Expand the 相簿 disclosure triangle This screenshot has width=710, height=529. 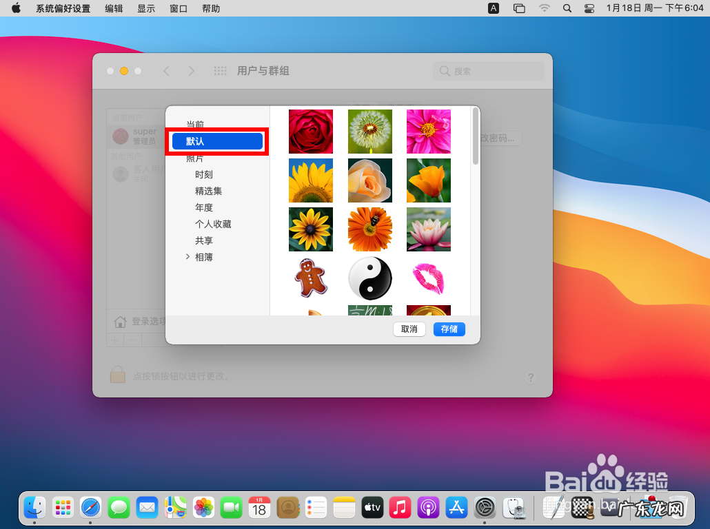pos(187,256)
